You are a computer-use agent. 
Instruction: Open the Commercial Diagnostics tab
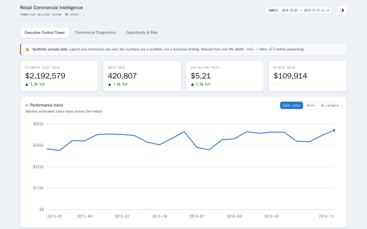point(95,33)
